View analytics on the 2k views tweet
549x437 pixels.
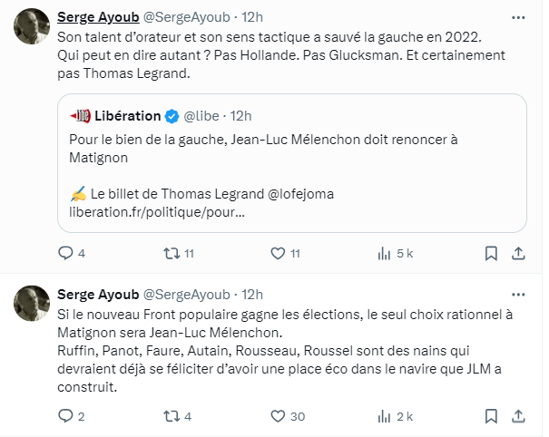(384, 416)
